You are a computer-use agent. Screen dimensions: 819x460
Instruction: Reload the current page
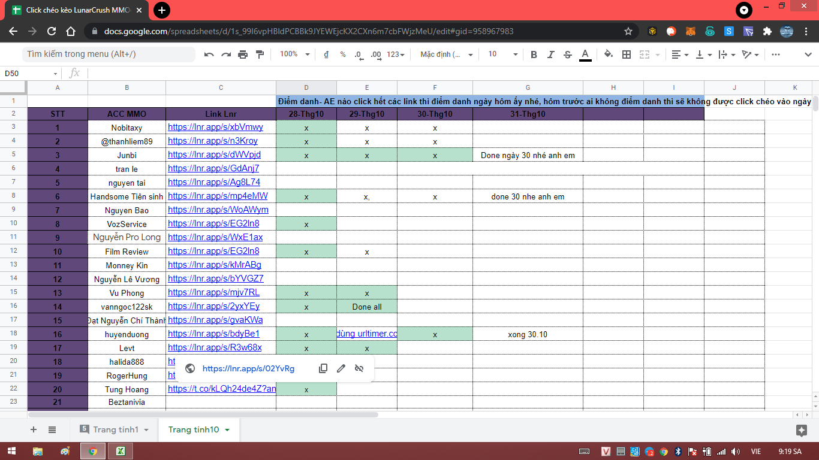coord(52,31)
